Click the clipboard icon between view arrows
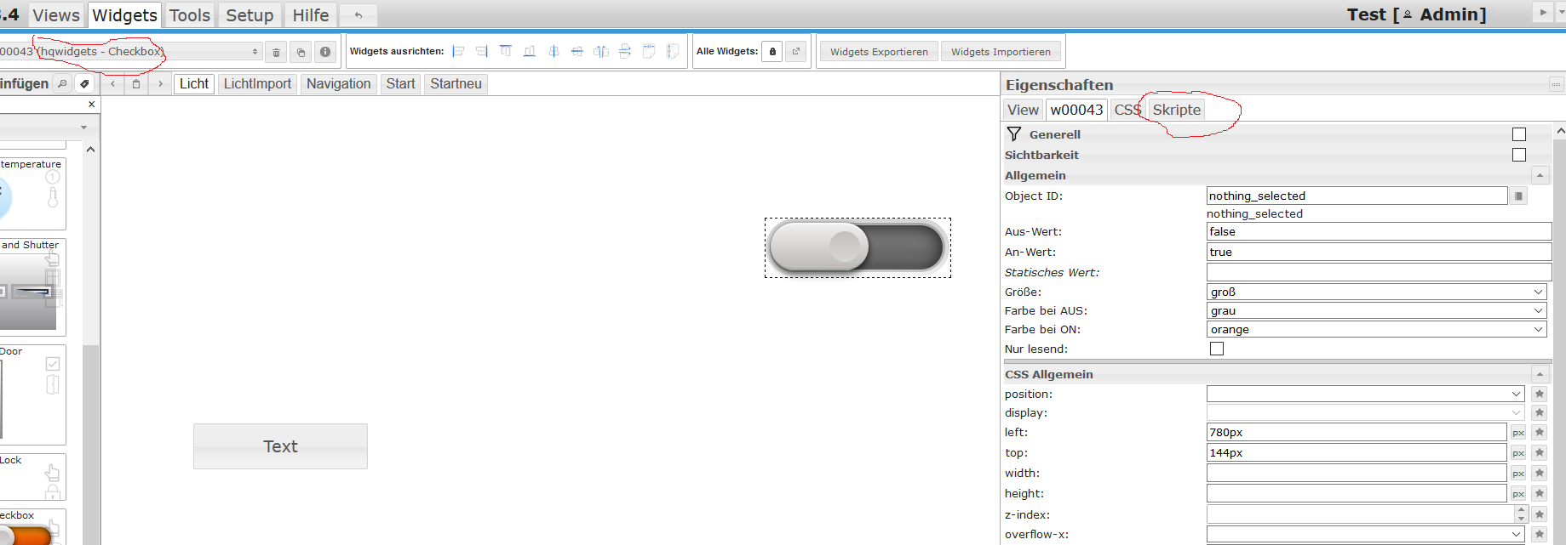This screenshot has width=1566, height=545. tap(136, 83)
